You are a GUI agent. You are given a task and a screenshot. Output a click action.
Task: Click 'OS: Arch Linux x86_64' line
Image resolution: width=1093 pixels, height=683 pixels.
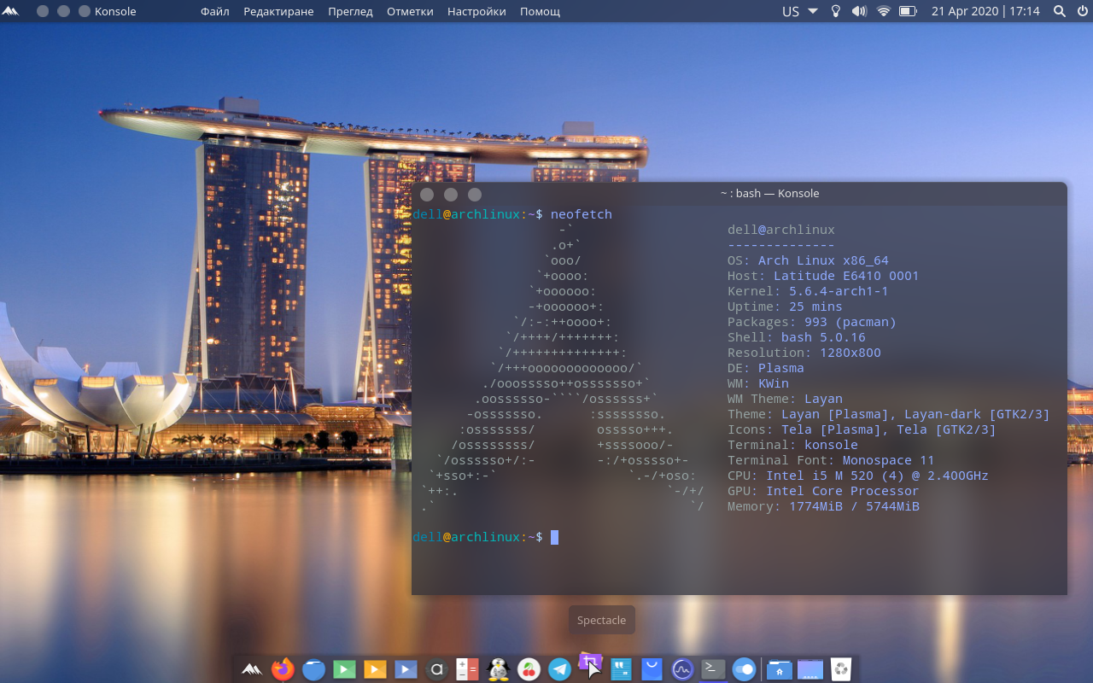(x=808, y=260)
